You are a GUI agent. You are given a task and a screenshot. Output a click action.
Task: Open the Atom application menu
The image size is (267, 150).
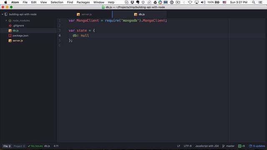[x=15, y=2]
